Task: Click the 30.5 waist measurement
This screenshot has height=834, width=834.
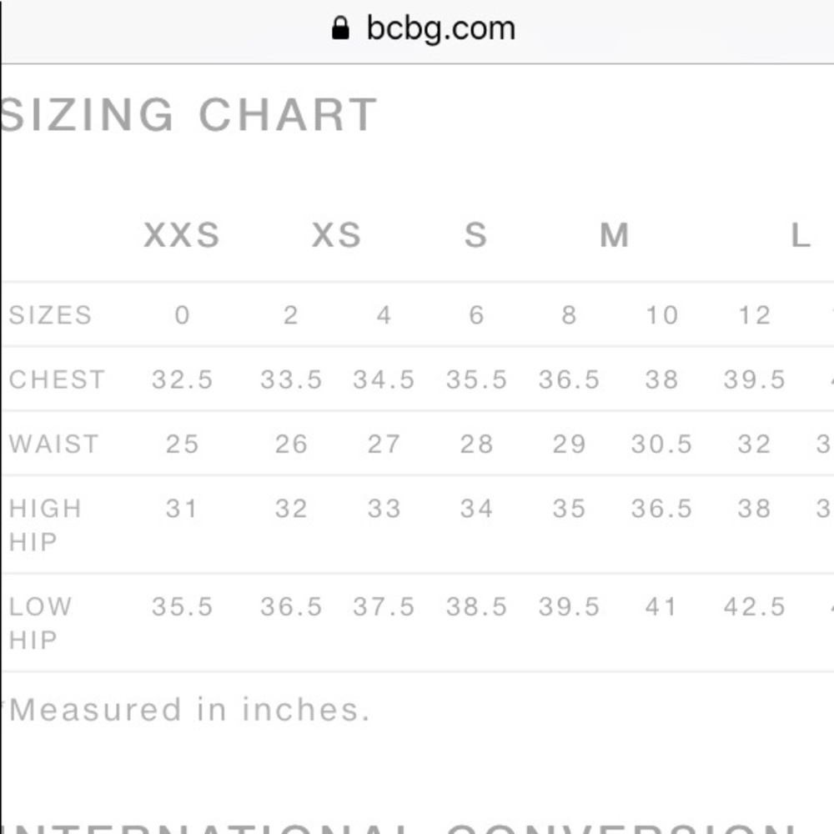Action: click(661, 444)
